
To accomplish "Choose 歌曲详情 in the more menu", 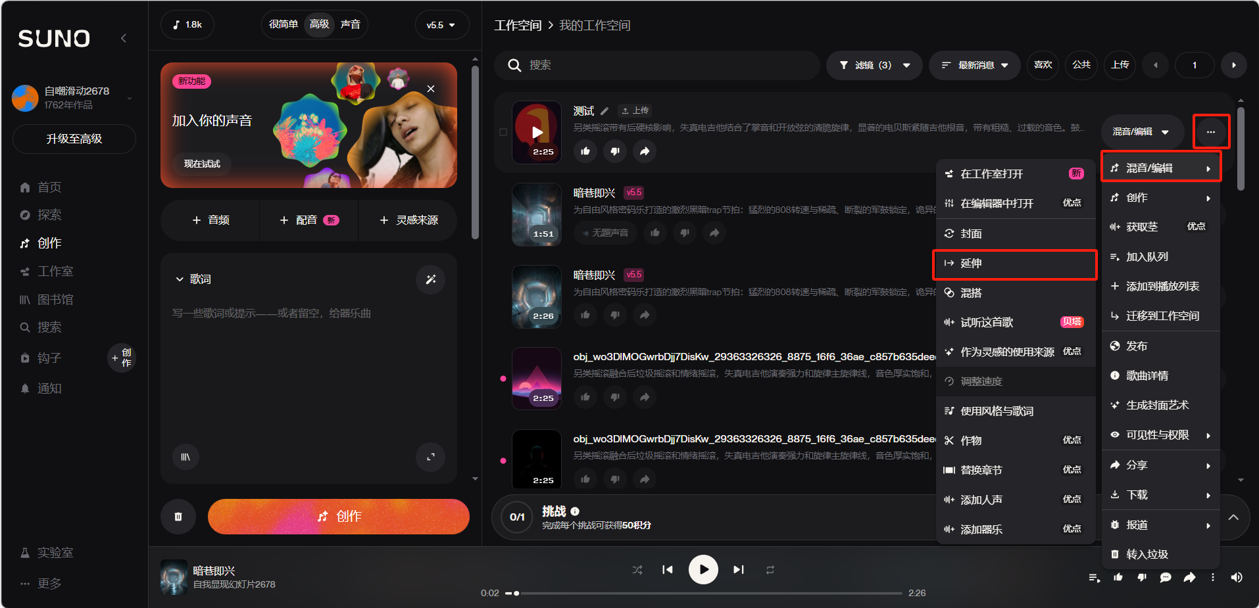I will 1147,376.
